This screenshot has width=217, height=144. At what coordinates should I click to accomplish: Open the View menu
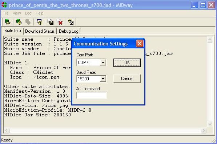click(17, 13)
